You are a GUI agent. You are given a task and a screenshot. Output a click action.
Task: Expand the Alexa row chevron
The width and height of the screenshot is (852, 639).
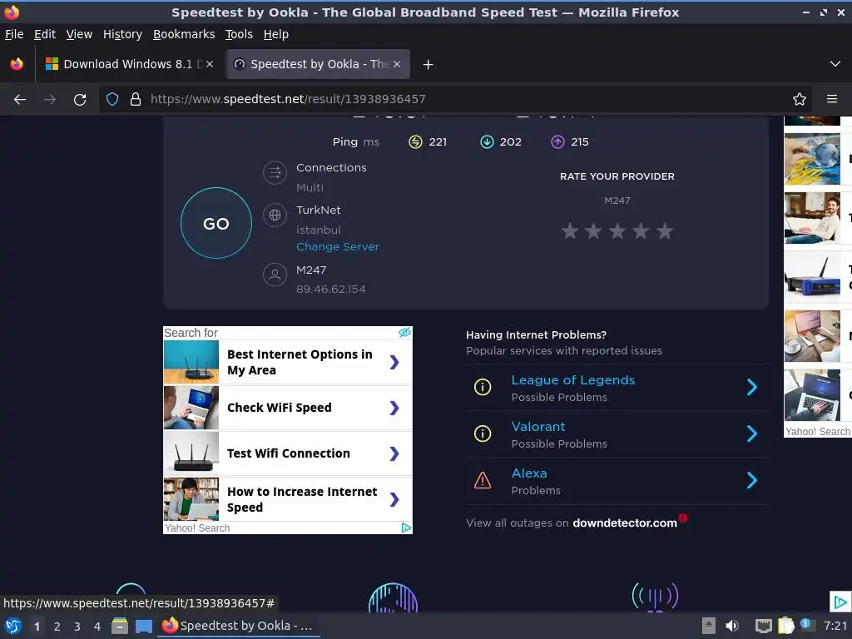click(752, 480)
